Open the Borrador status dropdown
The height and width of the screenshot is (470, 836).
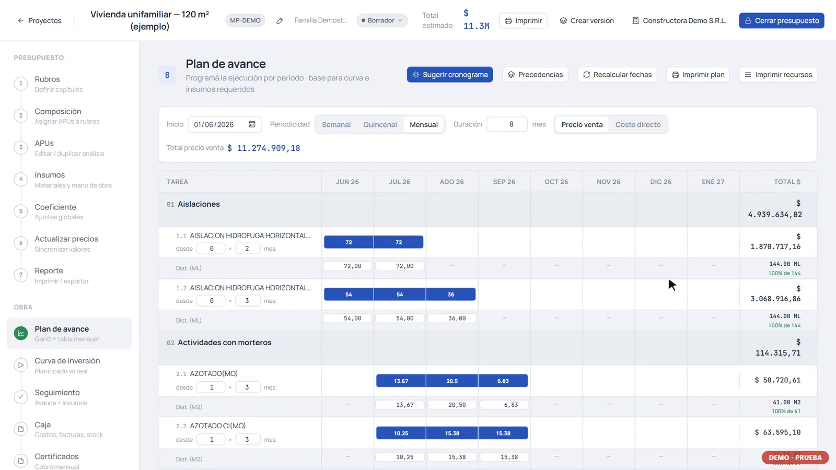tap(382, 20)
